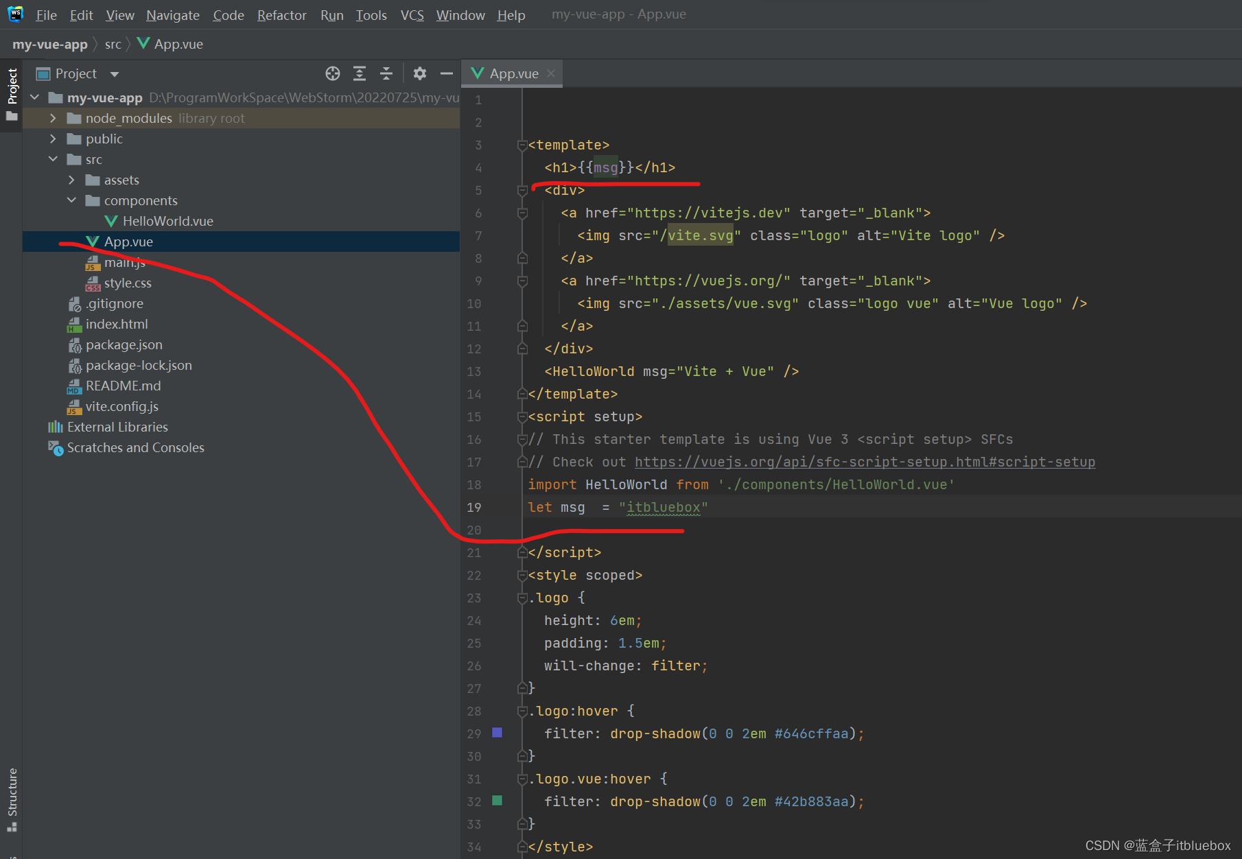Viewport: 1242px width, 859px height.
Task: Click the green color swatch on line 32
Action: click(x=497, y=801)
